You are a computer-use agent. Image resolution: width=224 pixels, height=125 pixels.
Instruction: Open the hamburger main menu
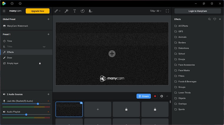coord(4,11)
